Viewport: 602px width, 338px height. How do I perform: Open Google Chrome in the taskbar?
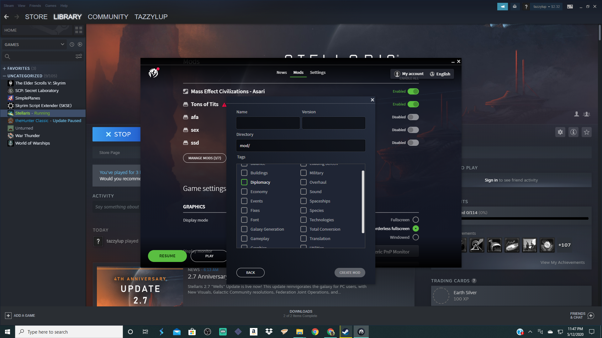(x=315, y=332)
